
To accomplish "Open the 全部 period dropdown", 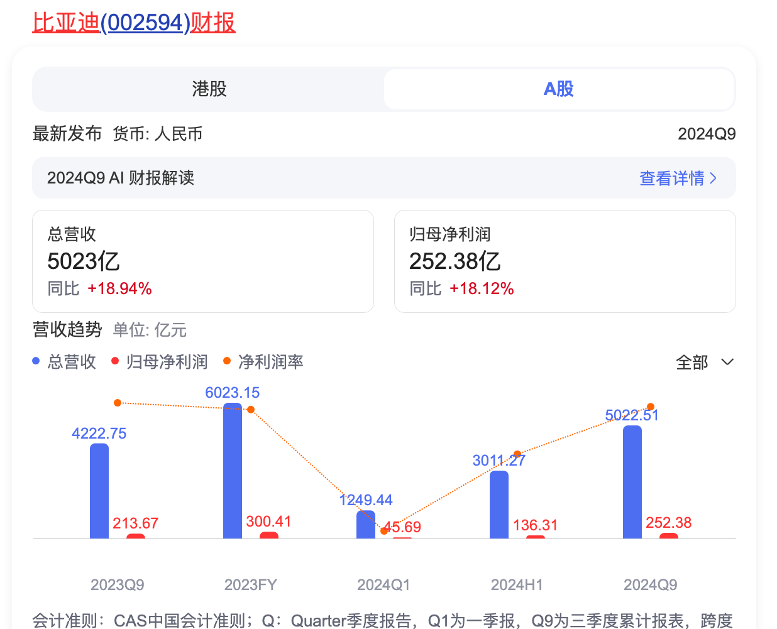I will click(x=704, y=363).
